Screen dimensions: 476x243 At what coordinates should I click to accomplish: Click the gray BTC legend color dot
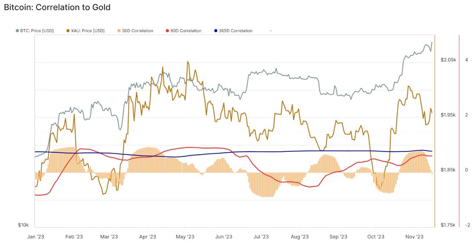pos(17,31)
